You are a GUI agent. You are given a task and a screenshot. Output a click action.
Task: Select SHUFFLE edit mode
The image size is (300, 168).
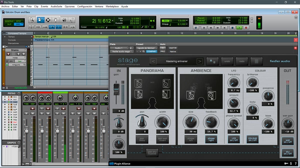click(x=9, y=21)
